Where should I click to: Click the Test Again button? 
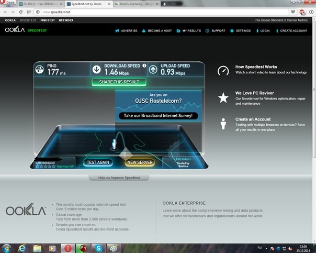pyautogui.click(x=98, y=162)
